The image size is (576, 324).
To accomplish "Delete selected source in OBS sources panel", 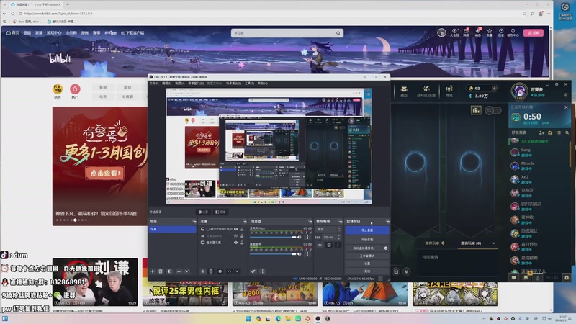I will coord(211,271).
